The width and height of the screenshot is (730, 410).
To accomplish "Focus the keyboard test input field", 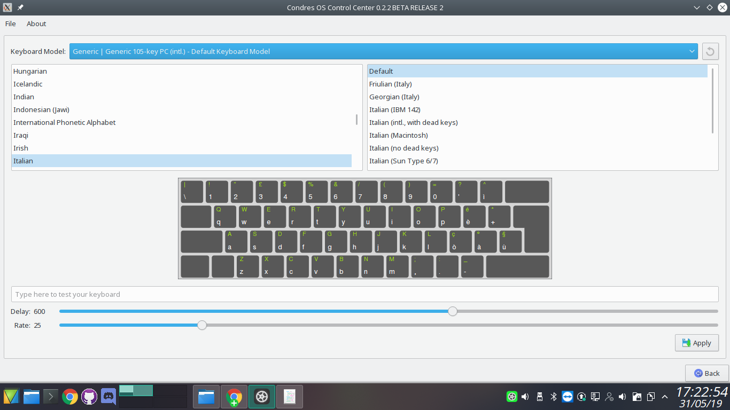I will tap(364, 294).
